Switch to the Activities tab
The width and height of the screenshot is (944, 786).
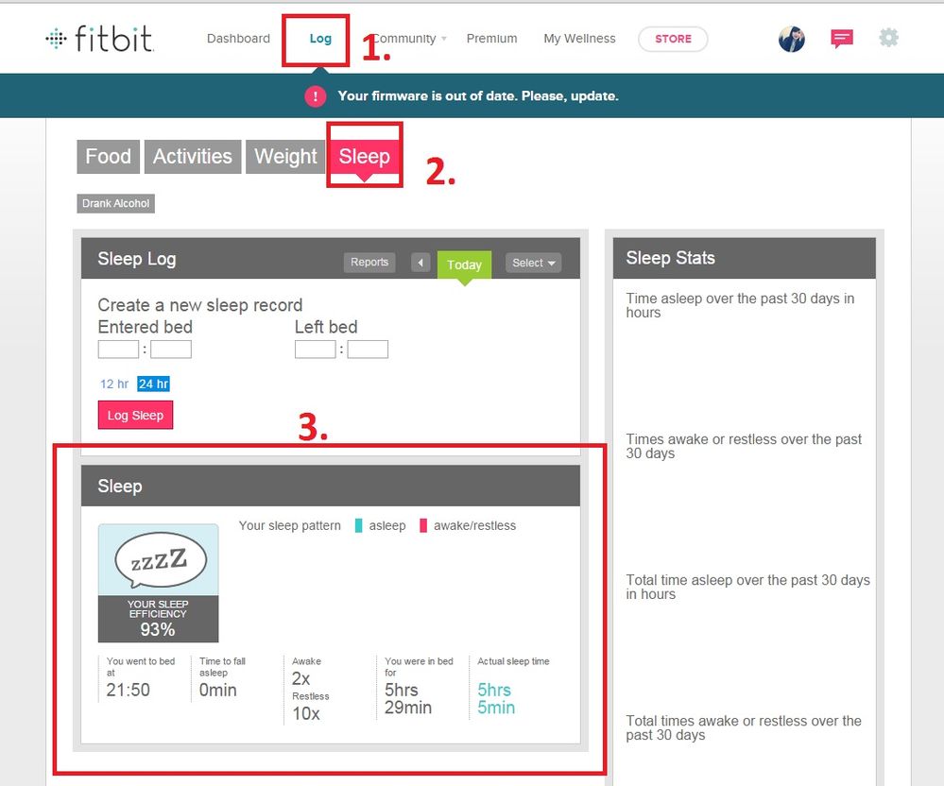point(193,157)
